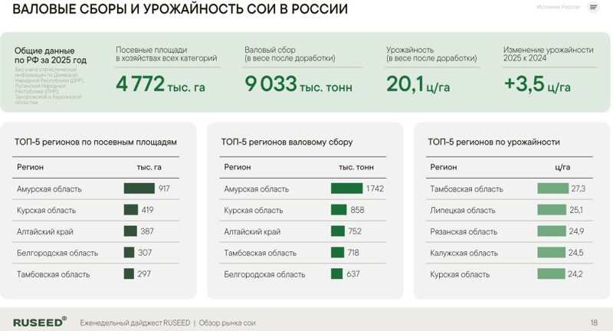Click the Изменение урожайности 2025 к 2024 heading

click(548, 54)
